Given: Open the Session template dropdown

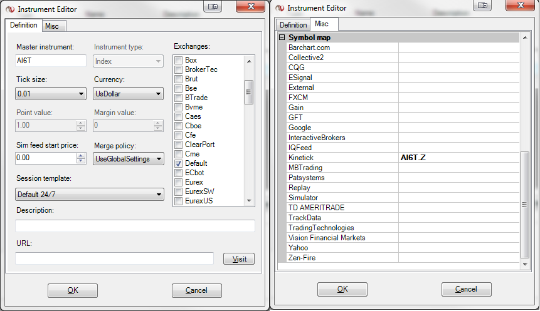Looking at the screenshot, I should click(x=90, y=194).
